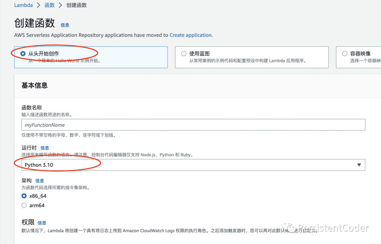The image size is (381, 244).
Task: Open 信息 link next to 权限
Action: click(x=42, y=223)
